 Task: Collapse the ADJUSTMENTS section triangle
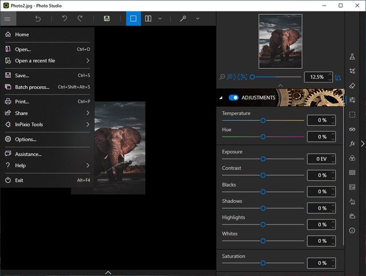221,98
